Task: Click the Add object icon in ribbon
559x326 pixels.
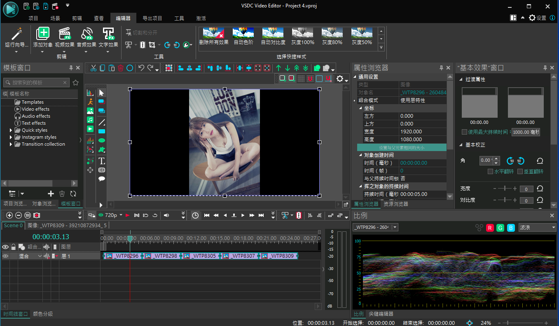Action: [43, 33]
